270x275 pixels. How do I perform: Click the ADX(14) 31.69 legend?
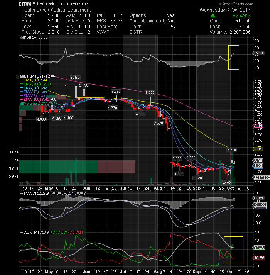pyautogui.click(x=34, y=233)
